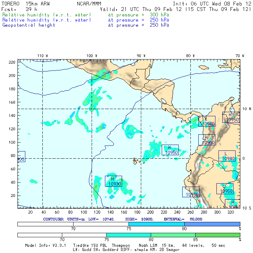Click the 'Model Info: V3.3.1' text
The height and width of the screenshot is (253, 253).
(x=45, y=245)
